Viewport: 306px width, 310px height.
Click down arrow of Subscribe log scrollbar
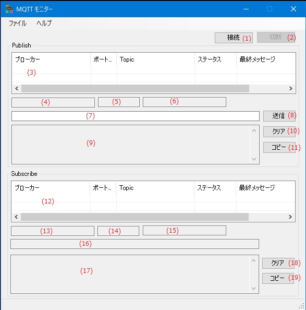point(254,289)
